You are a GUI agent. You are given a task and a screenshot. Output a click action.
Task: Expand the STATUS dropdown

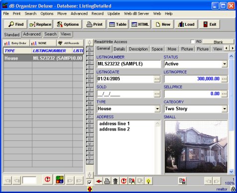pos(225,64)
